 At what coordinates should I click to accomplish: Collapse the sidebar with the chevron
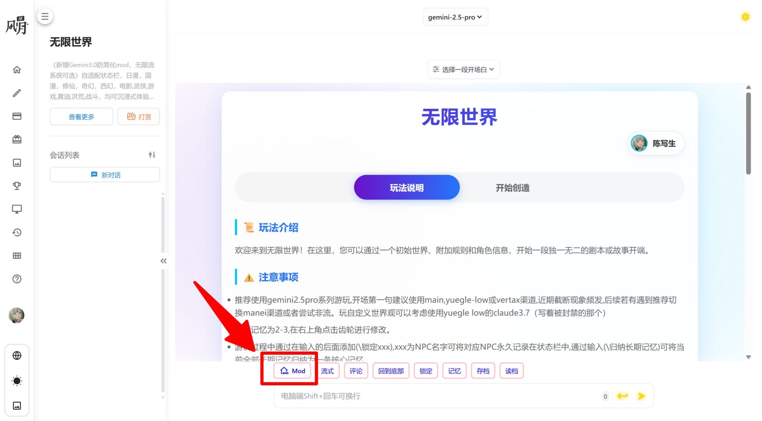point(163,261)
